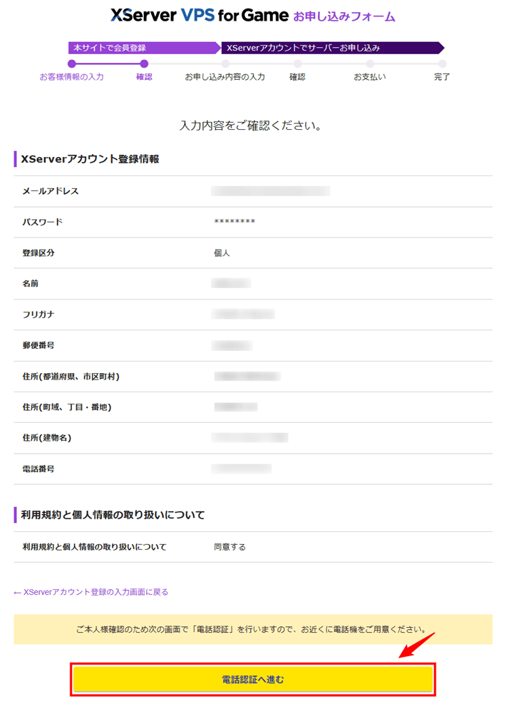Click the 郵便番号 row label
This screenshot has width=506, height=704.
click(x=38, y=345)
